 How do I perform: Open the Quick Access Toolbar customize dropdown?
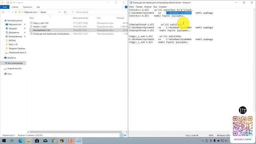click(x=14, y=3)
